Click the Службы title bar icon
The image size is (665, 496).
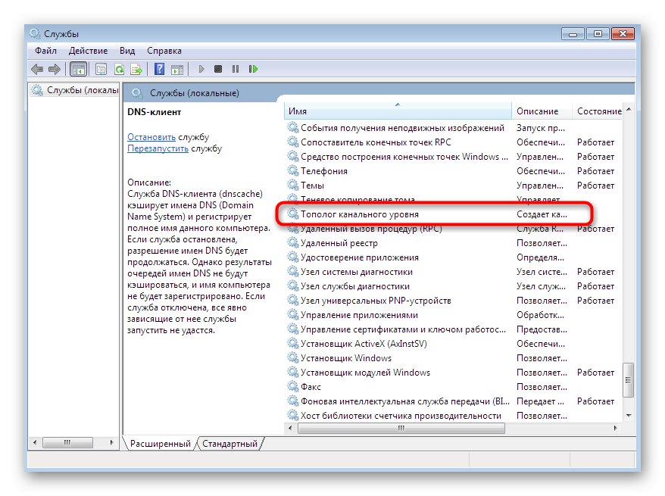(35, 33)
